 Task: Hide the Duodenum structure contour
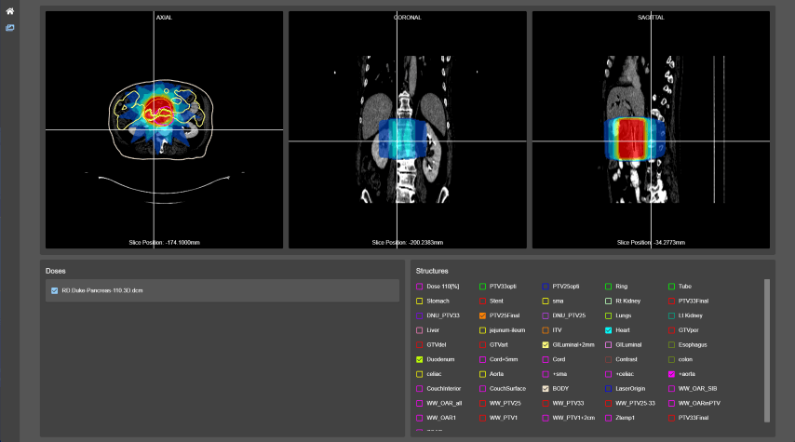(420, 359)
